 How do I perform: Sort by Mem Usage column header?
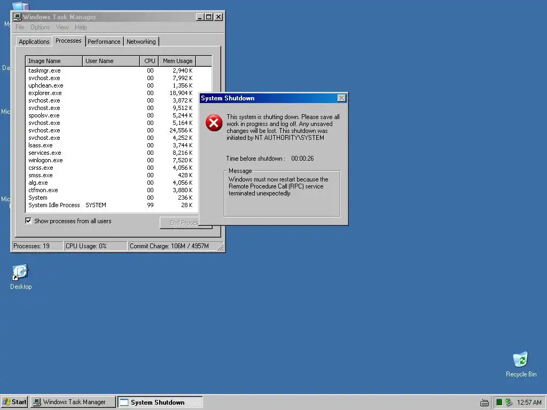177,61
